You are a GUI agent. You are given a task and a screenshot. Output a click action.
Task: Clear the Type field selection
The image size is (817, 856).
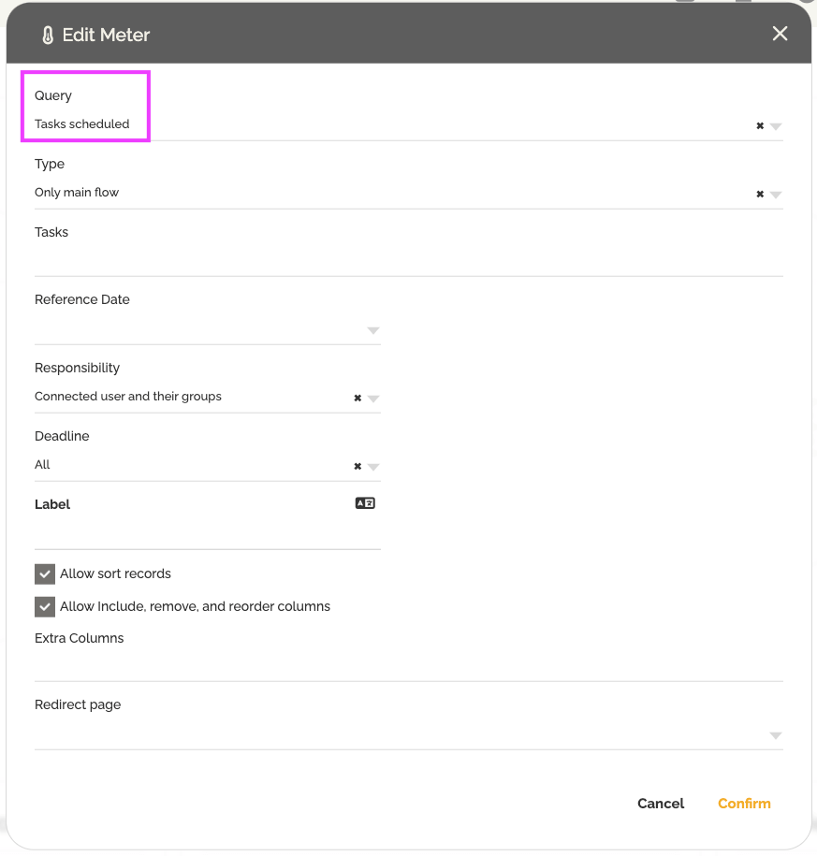[760, 195]
